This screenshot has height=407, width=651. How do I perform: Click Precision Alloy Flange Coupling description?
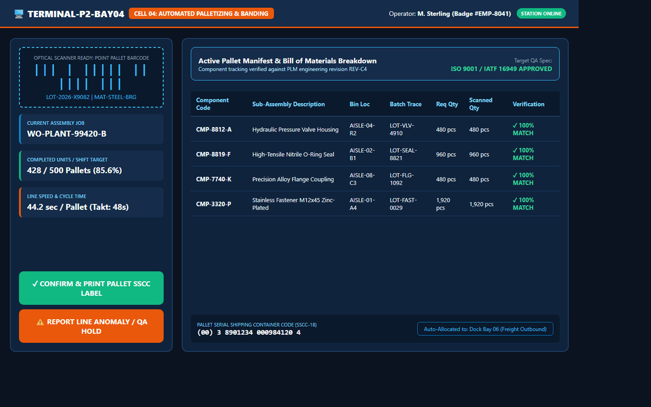coord(293,180)
